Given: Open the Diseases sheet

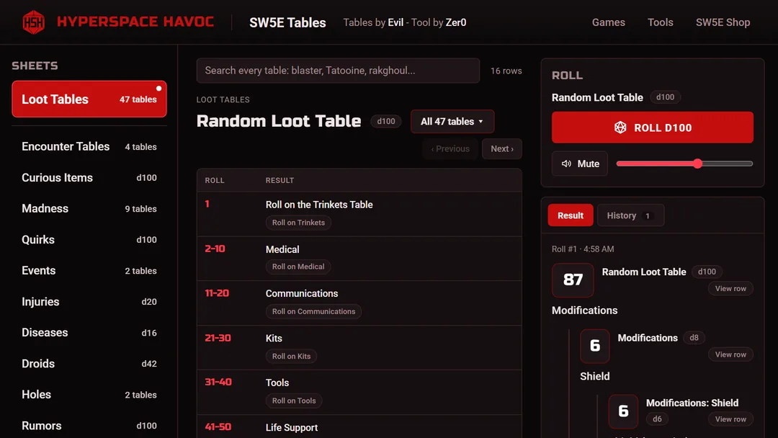Looking at the screenshot, I should [x=89, y=333].
